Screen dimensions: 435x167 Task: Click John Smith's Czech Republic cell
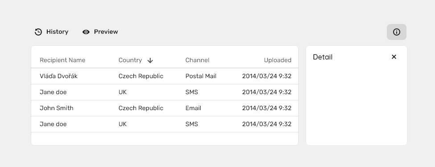click(x=141, y=108)
